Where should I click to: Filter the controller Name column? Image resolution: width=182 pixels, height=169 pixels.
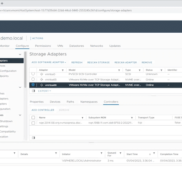[x=83, y=118]
